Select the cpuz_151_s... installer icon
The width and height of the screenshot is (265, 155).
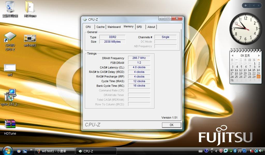pyautogui.click(x=10, y=97)
